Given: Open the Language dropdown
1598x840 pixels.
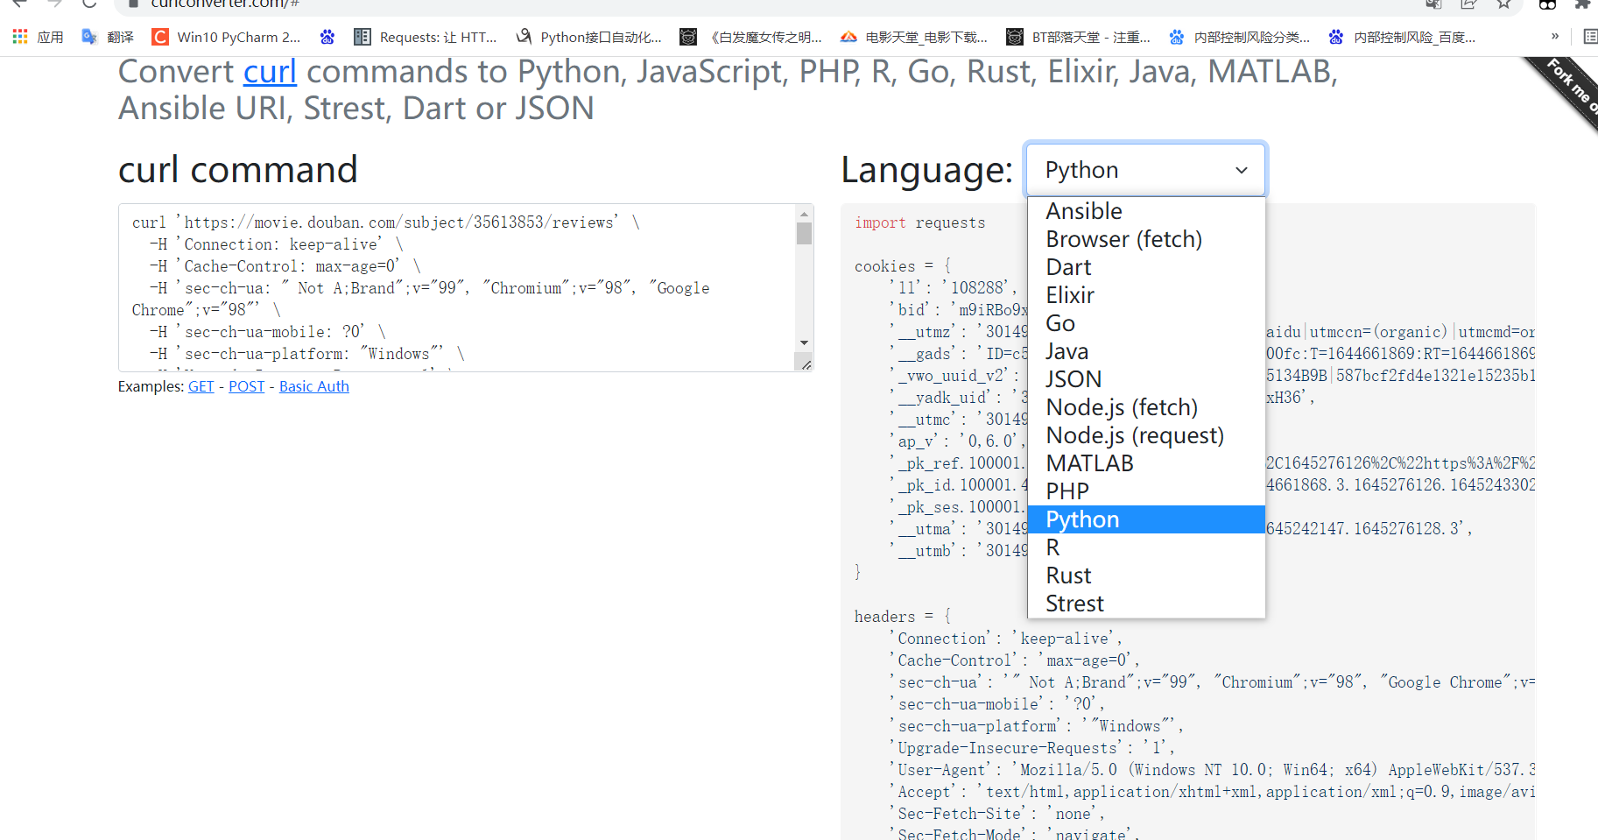Looking at the screenshot, I should pos(1144,169).
